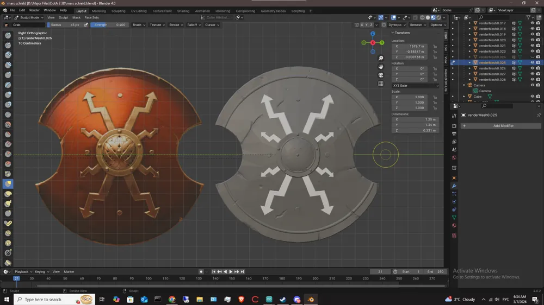Switch orthographic/perspective with grid gizmo
This screenshot has height=305, width=544.
[x=381, y=84]
